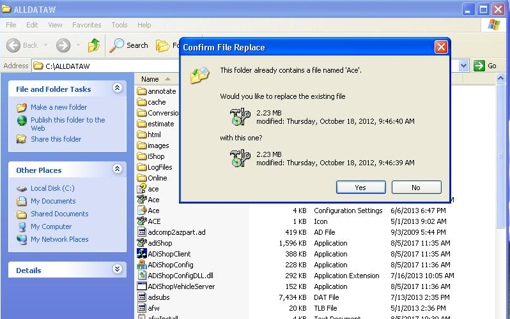Expand the Details panel

coord(117,269)
